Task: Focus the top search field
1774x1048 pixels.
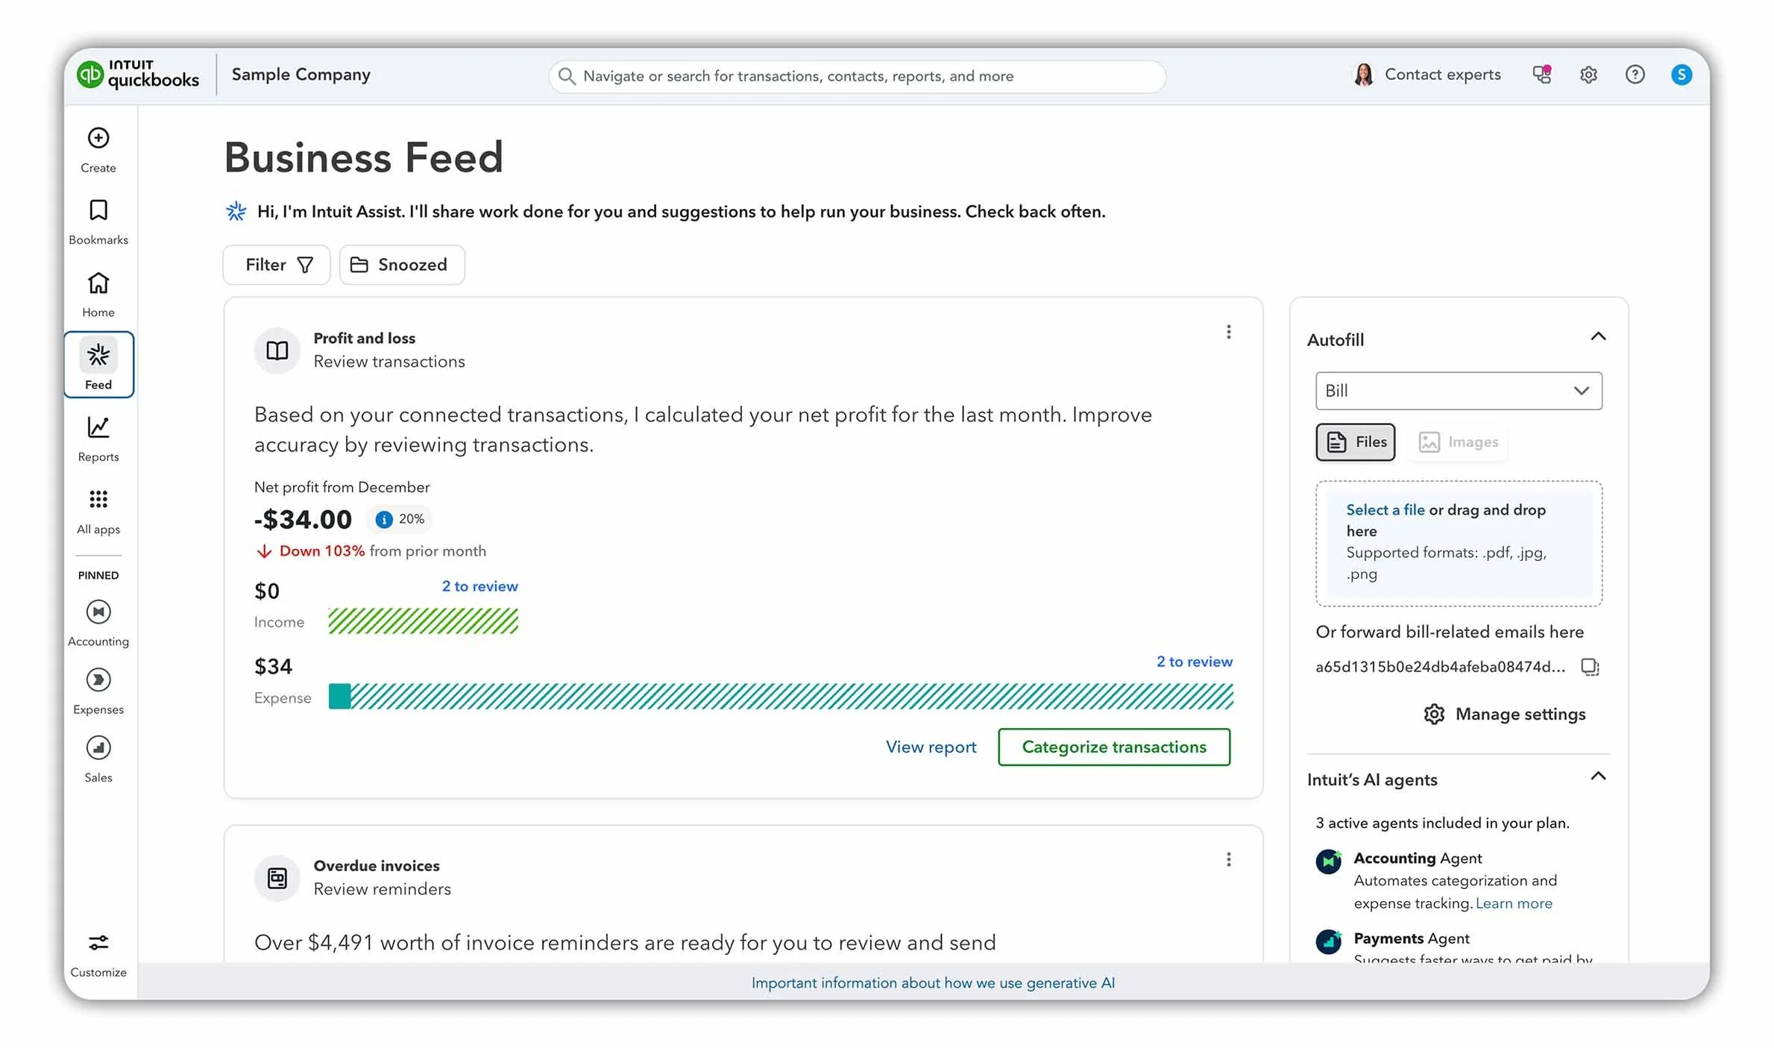Action: click(x=858, y=76)
